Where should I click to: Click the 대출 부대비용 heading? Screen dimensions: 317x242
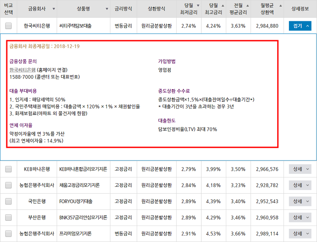coord(23,91)
